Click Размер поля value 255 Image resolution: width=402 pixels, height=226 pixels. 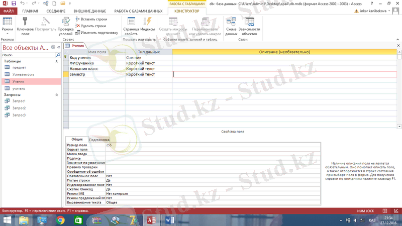[x=213, y=145]
